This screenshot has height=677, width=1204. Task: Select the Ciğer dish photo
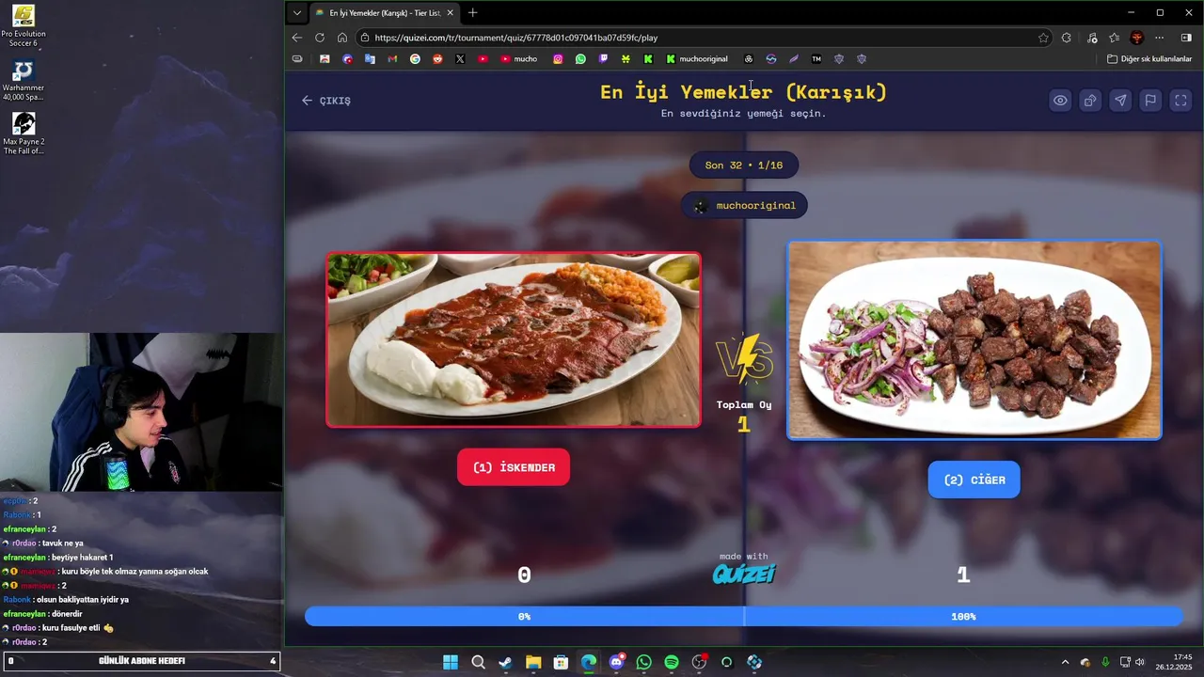tap(974, 340)
